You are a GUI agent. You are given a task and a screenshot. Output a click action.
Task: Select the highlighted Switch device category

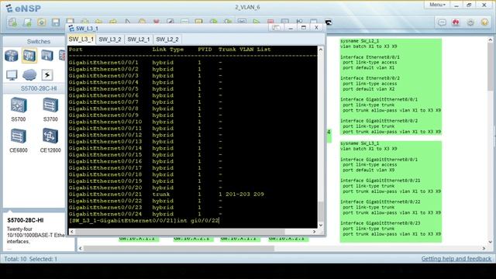(29, 56)
